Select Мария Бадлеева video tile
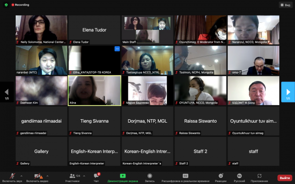 click(147, 90)
